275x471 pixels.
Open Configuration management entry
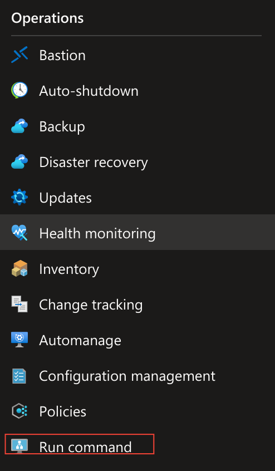[127, 376]
